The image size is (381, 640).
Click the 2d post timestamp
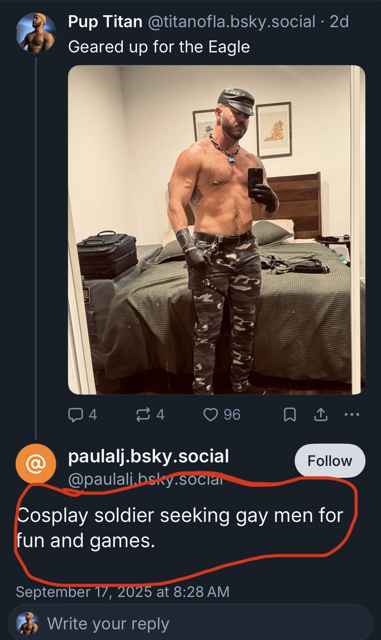coord(339,22)
